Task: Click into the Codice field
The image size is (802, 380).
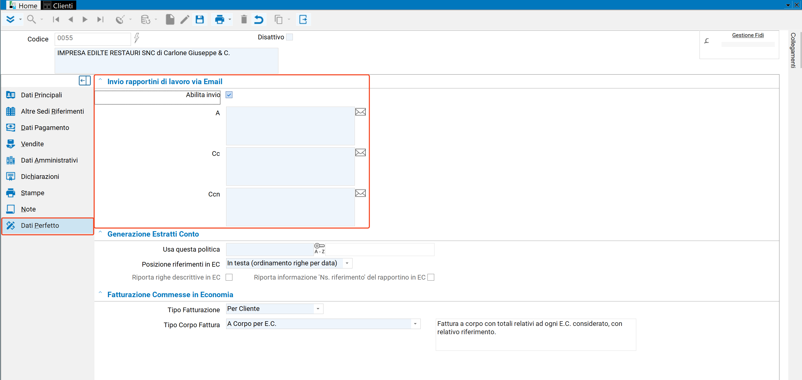Action: pos(93,39)
